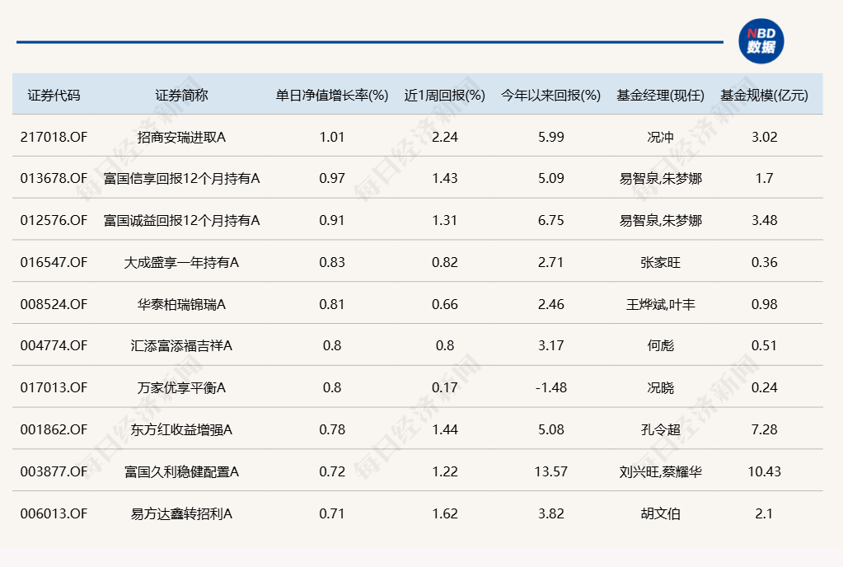This screenshot has height=567, width=843.
Task: Select fund name 汇添富添福吉祥A
Action: pyautogui.click(x=182, y=345)
